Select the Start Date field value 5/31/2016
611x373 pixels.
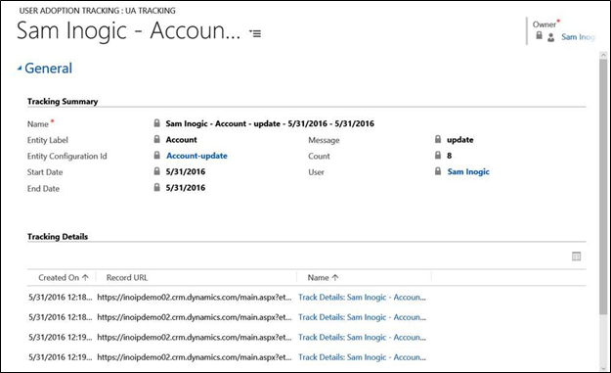[186, 171]
